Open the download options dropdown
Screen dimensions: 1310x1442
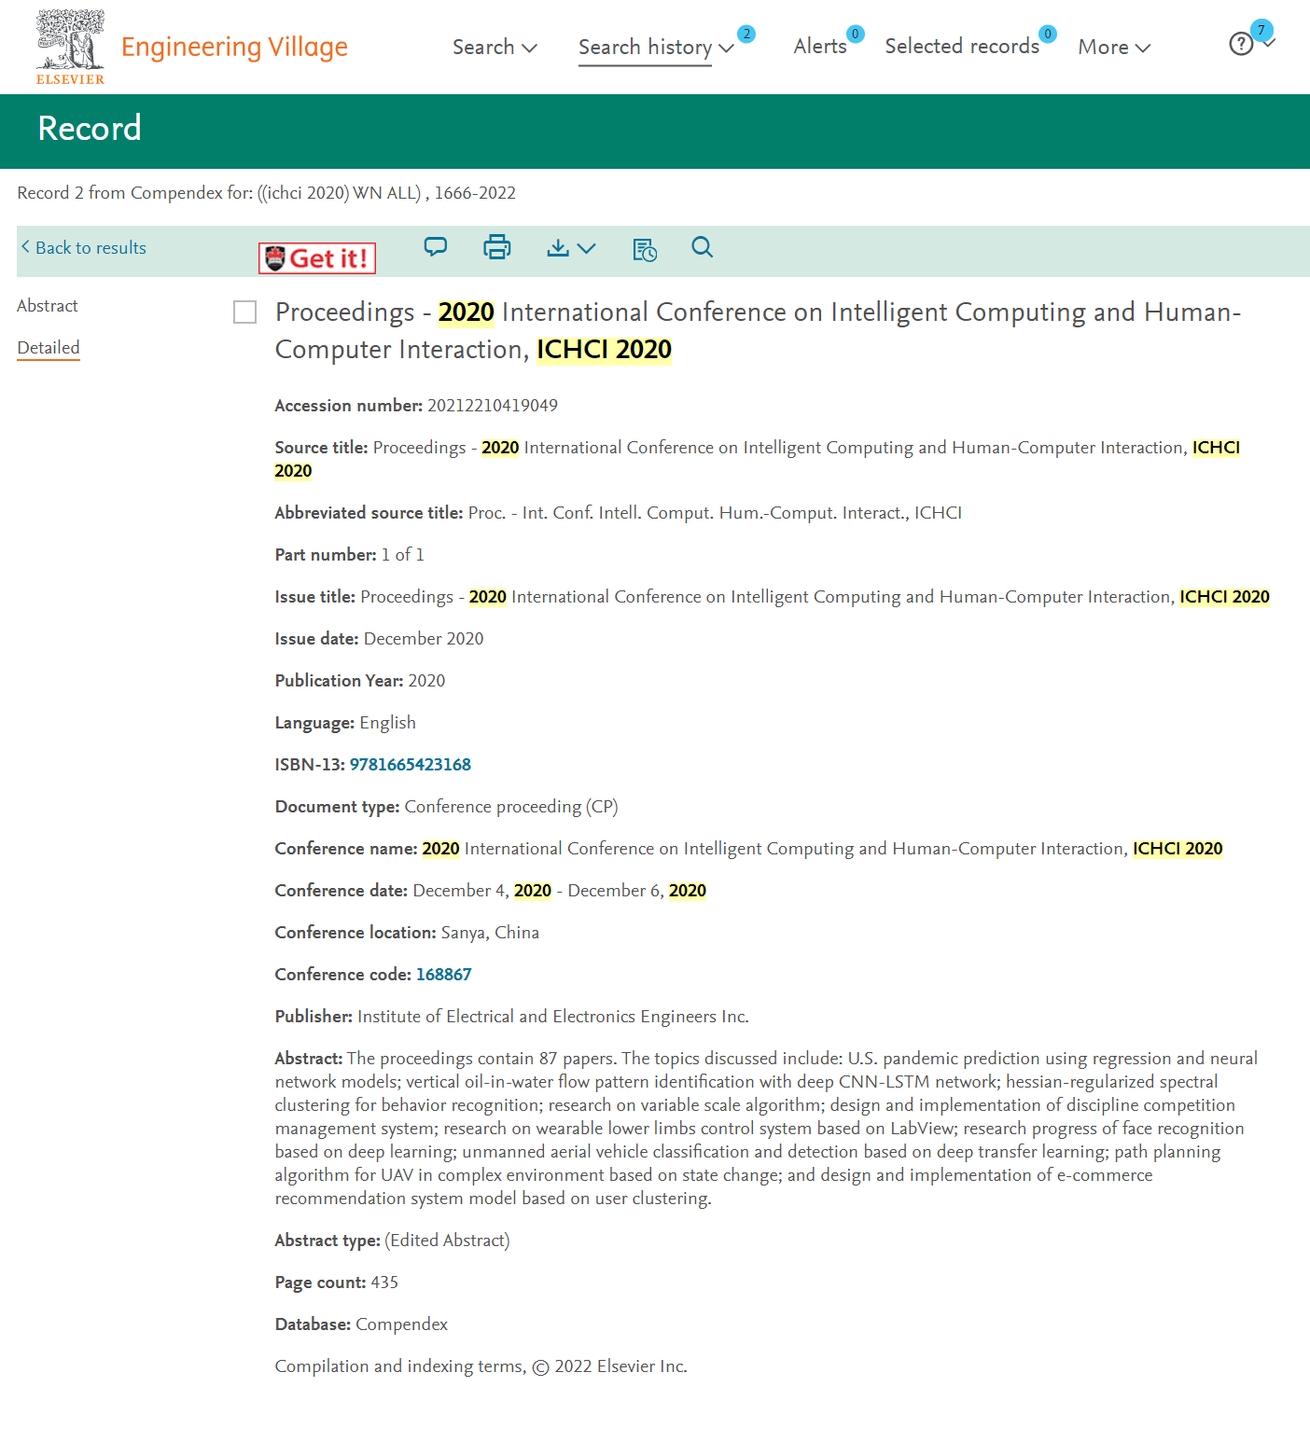point(571,248)
